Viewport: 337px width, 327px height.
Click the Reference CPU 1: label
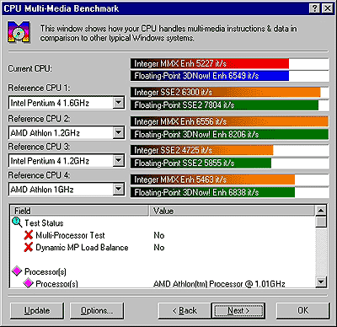[x=39, y=88]
